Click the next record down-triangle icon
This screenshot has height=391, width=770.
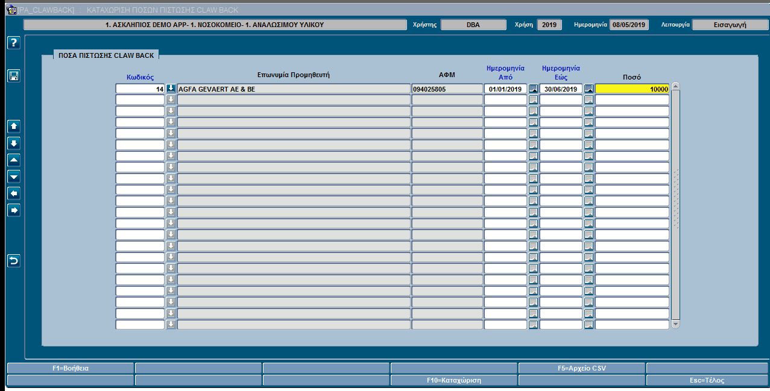14,177
